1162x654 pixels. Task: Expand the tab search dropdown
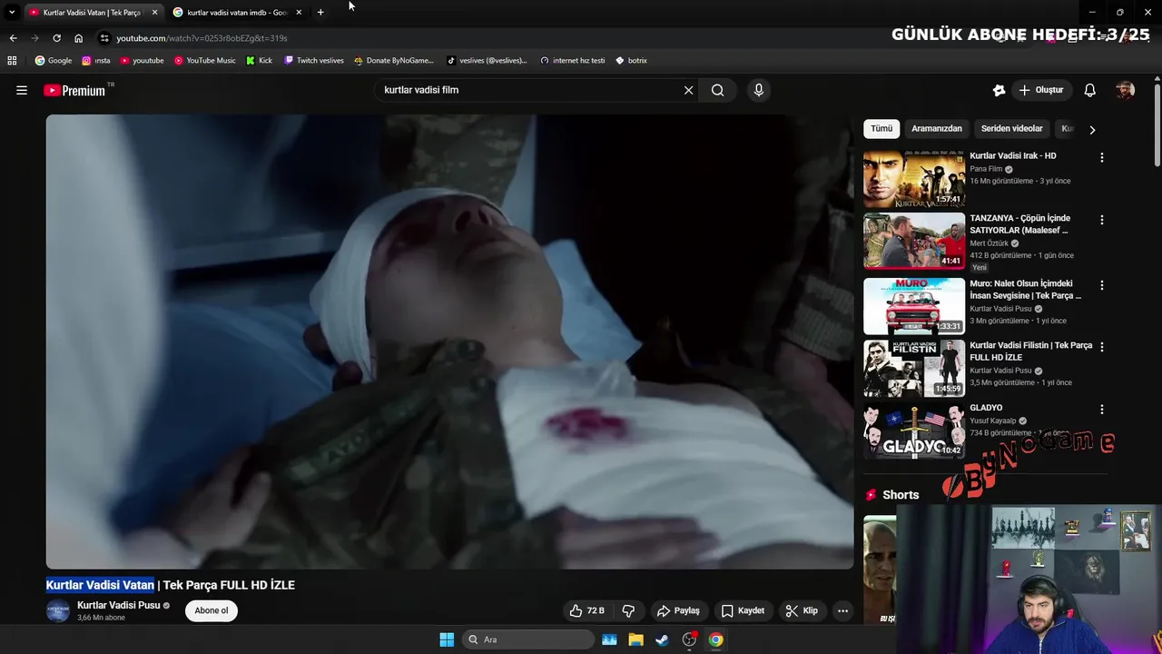click(12, 13)
